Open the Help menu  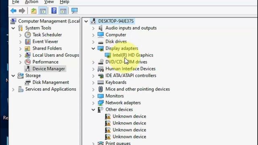(64, 2)
